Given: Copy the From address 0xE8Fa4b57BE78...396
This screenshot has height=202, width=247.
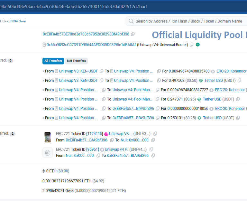Looking at the screenshot, I should [x=133, y=34].
